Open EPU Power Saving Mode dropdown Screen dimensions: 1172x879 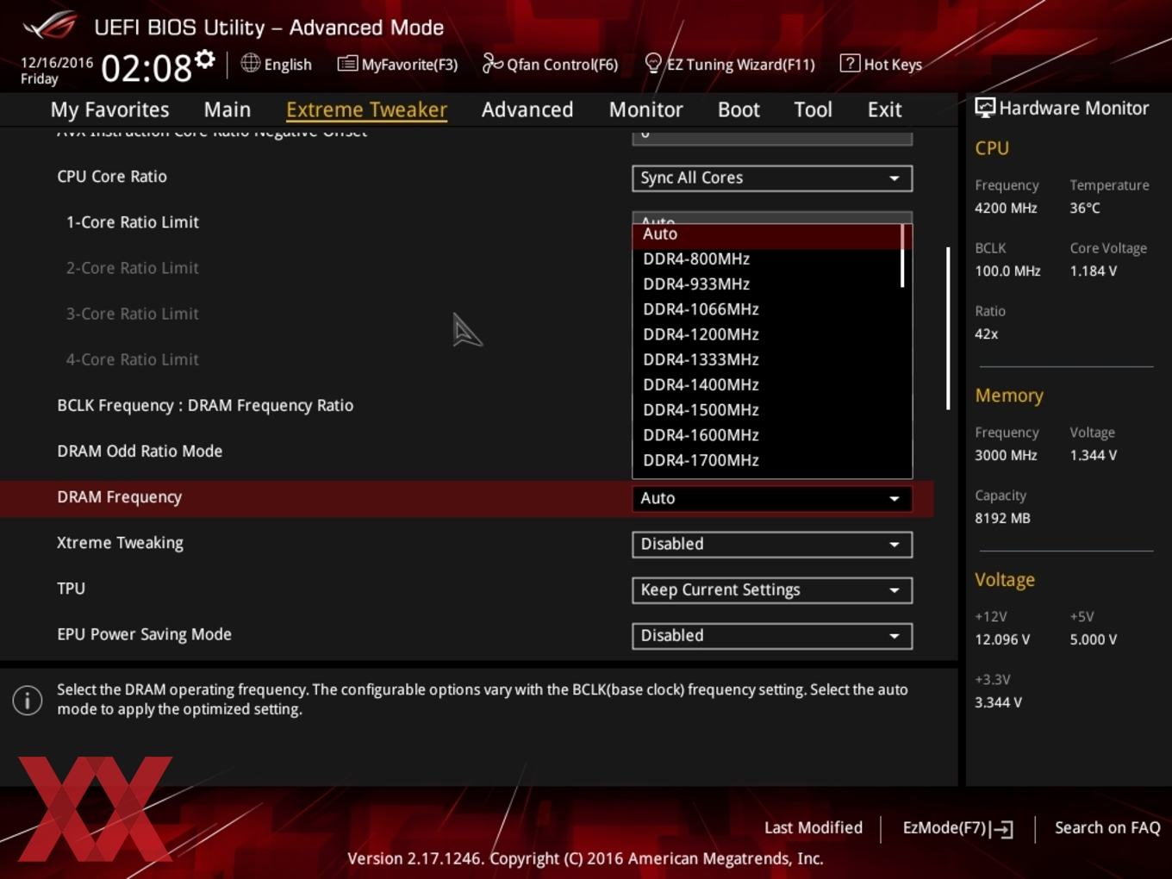tap(772, 635)
